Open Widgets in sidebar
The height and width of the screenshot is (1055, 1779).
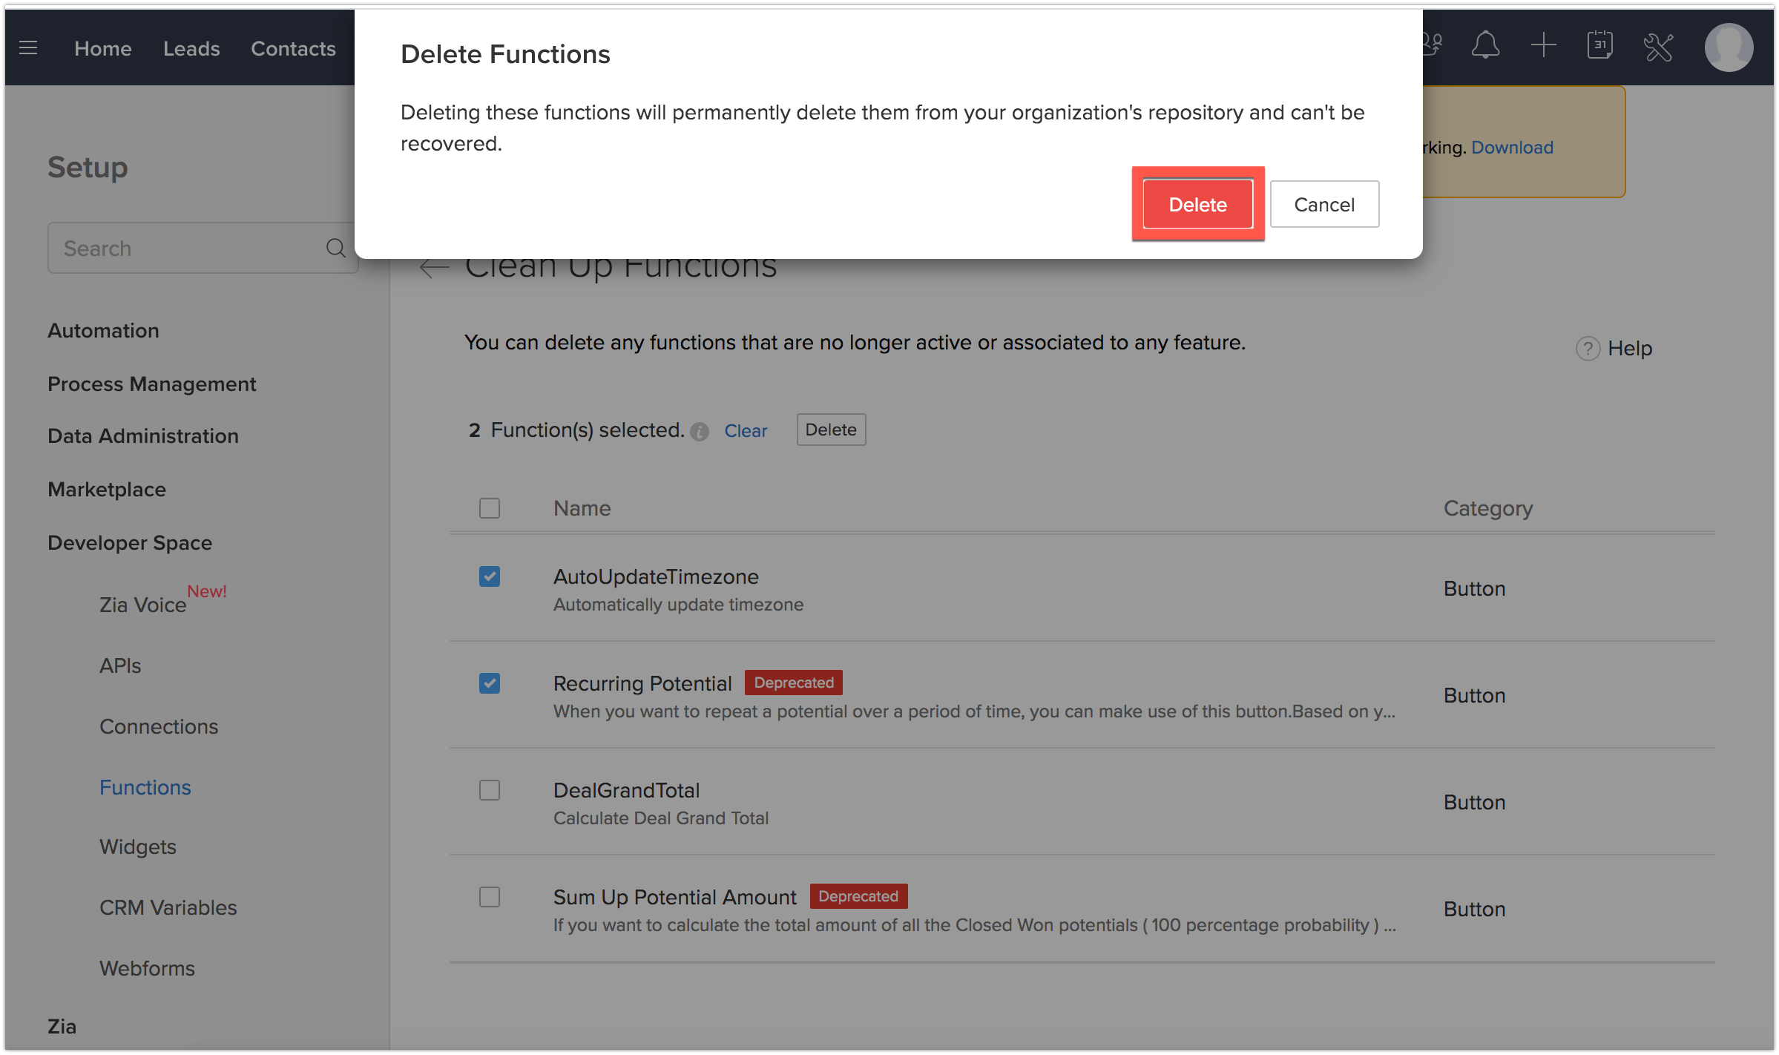click(x=138, y=847)
